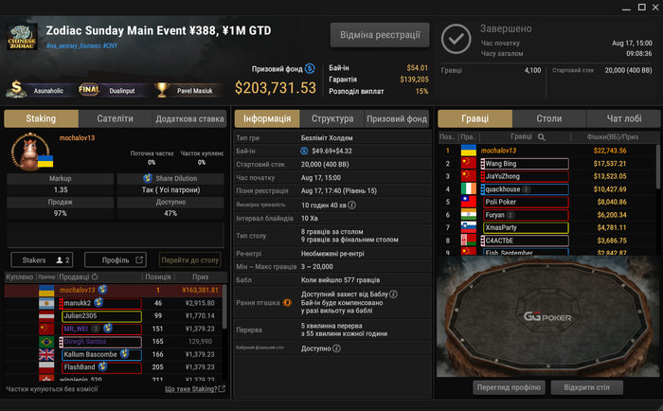Switch to the Столи tab
Image resolution: width=663 pixels, height=411 pixels.
tap(549, 118)
